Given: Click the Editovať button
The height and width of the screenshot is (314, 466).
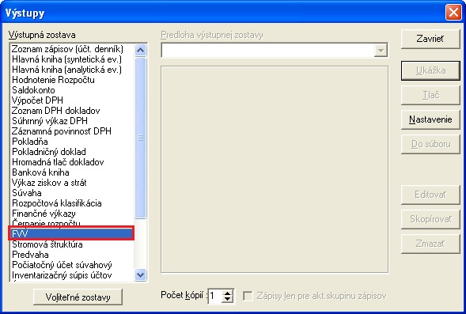Looking at the screenshot, I should 430,195.
